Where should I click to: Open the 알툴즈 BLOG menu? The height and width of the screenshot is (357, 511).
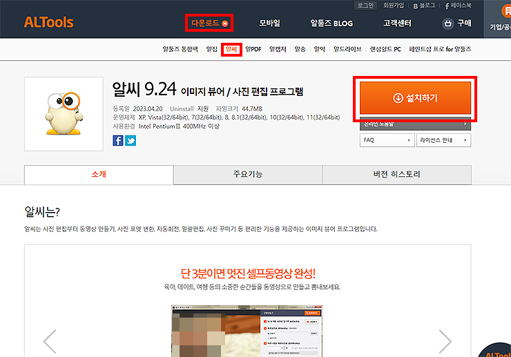(x=331, y=23)
